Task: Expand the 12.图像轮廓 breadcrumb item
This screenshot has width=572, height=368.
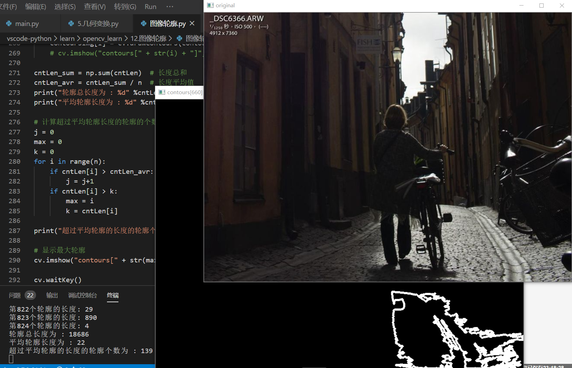Action: click(148, 38)
